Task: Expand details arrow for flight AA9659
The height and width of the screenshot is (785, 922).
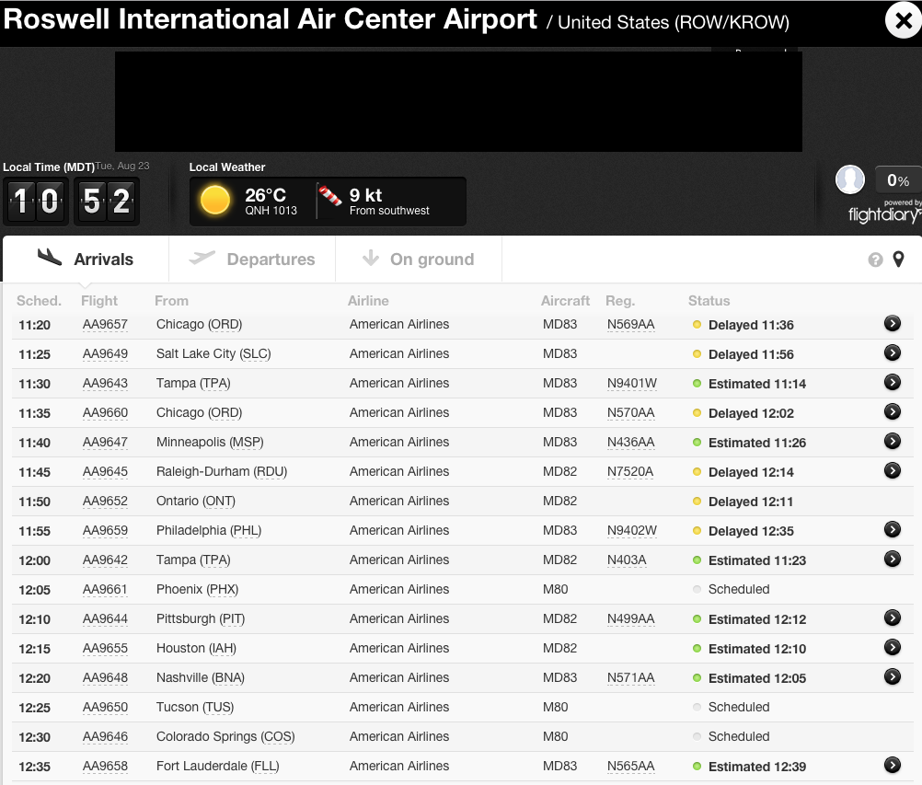Action: (892, 529)
